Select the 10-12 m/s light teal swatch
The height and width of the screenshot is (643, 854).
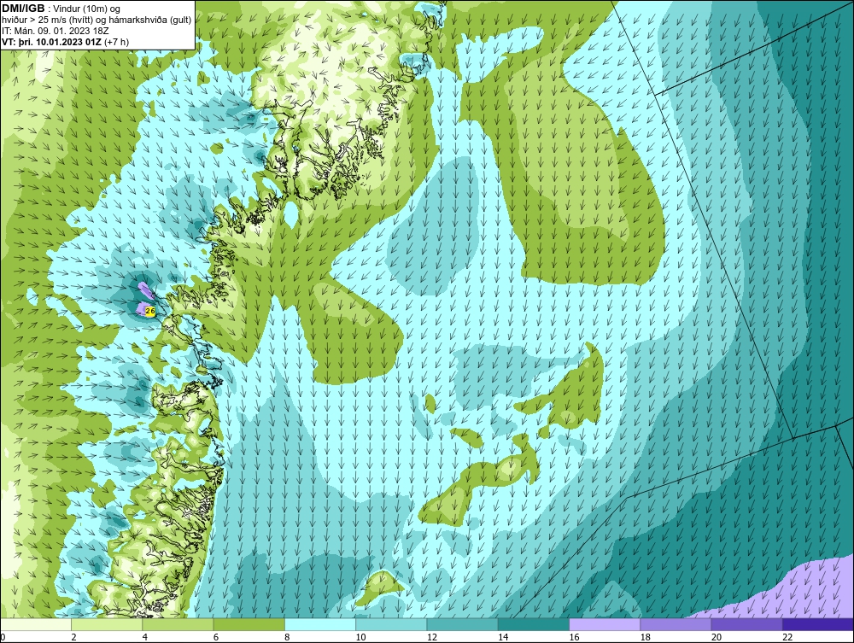(391, 624)
